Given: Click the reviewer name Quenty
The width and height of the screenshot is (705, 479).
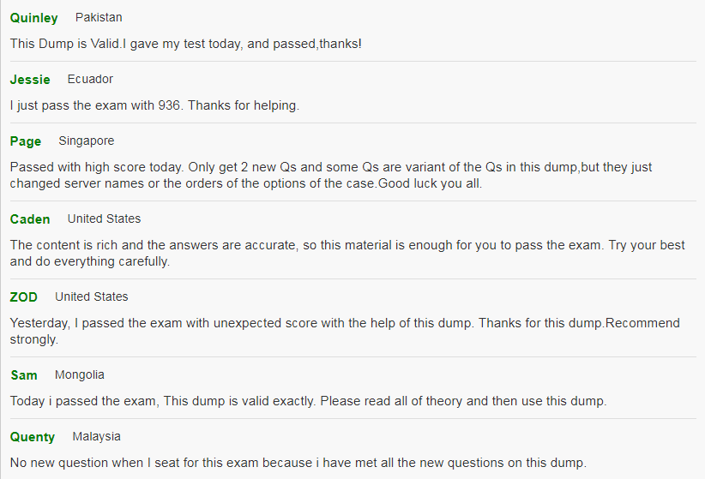Looking at the screenshot, I should [x=33, y=437].
